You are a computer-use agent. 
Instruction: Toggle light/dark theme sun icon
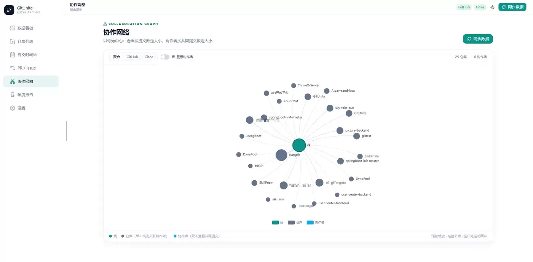pyautogui.click(x=492, y=7)
